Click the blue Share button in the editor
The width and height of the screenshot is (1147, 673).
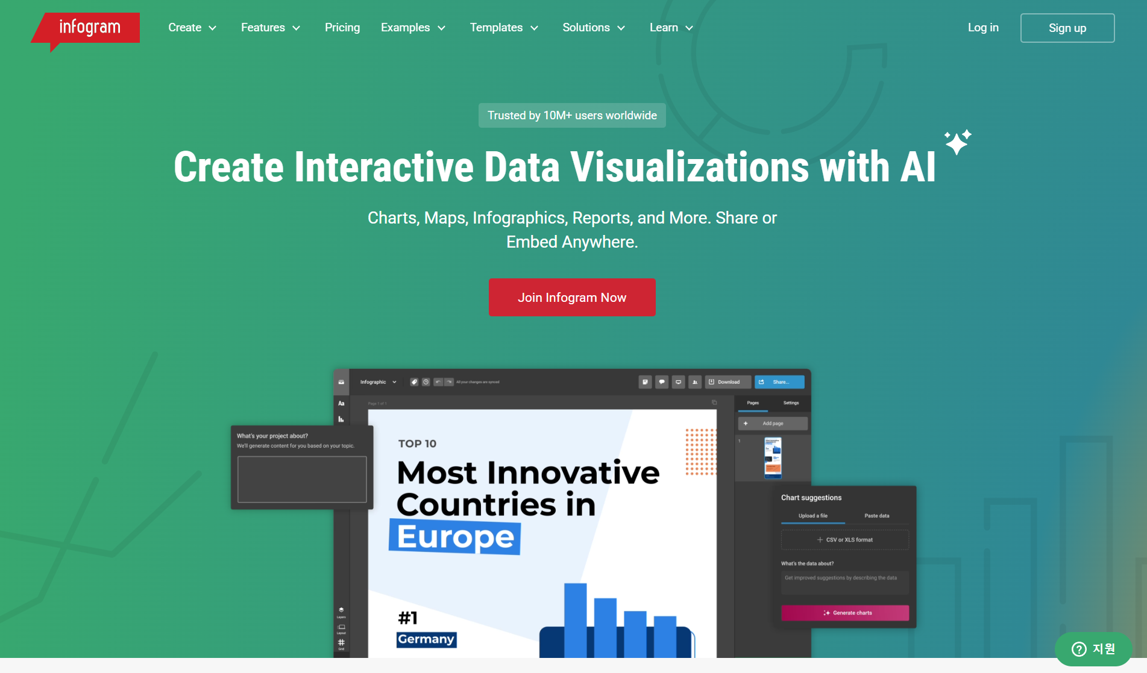[779, 382]
